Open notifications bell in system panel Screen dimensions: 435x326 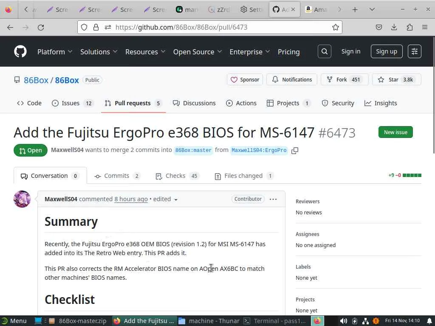coord(429,321)
